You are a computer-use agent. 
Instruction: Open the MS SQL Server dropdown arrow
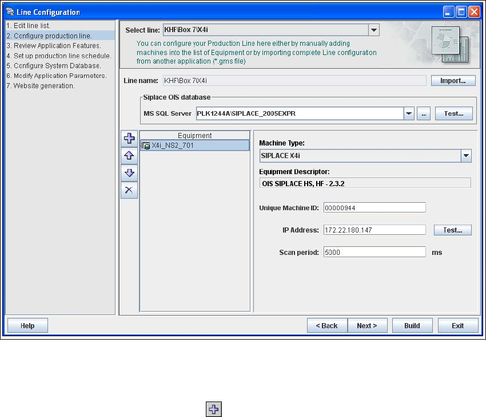point(409,113)
